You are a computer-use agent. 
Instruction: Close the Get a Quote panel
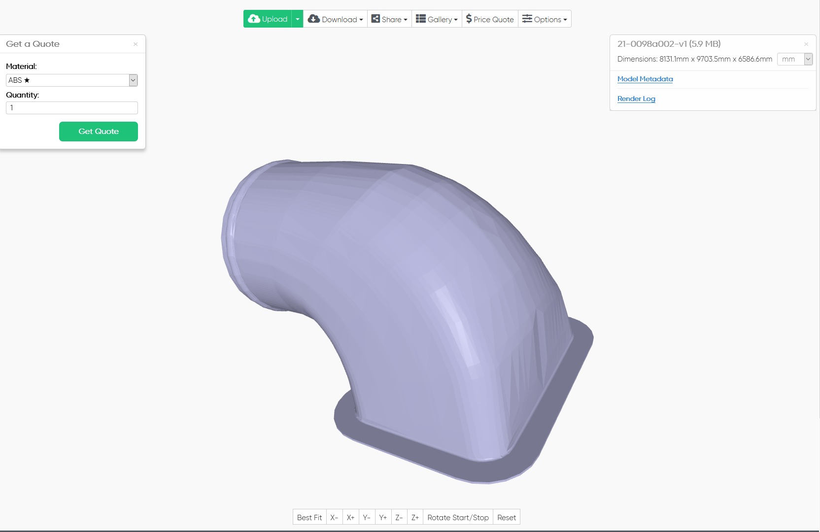(136, 44)
